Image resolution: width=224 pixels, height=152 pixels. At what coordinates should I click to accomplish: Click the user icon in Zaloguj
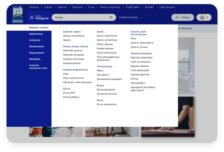[x=177, y=18]
